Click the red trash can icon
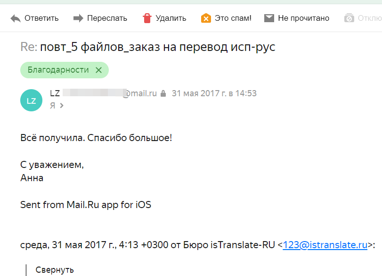Viewport: 382px width, 276px height. point(147,18)
